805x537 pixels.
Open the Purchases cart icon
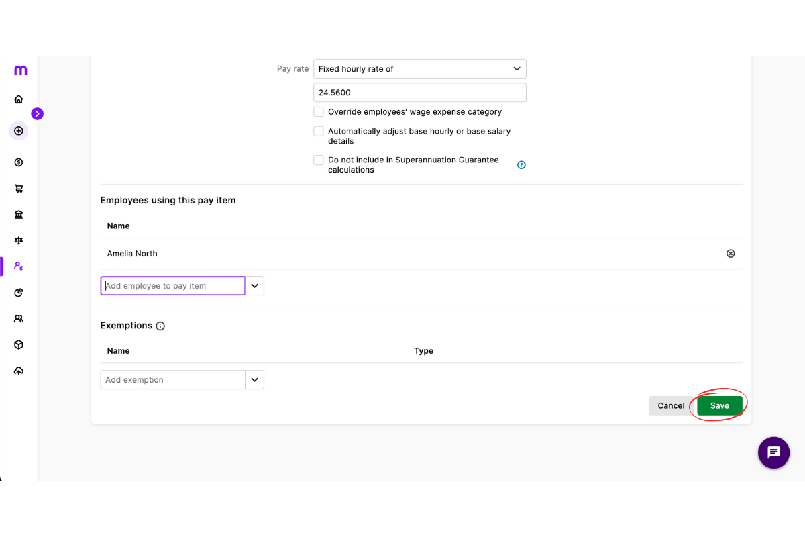(19, 189)
